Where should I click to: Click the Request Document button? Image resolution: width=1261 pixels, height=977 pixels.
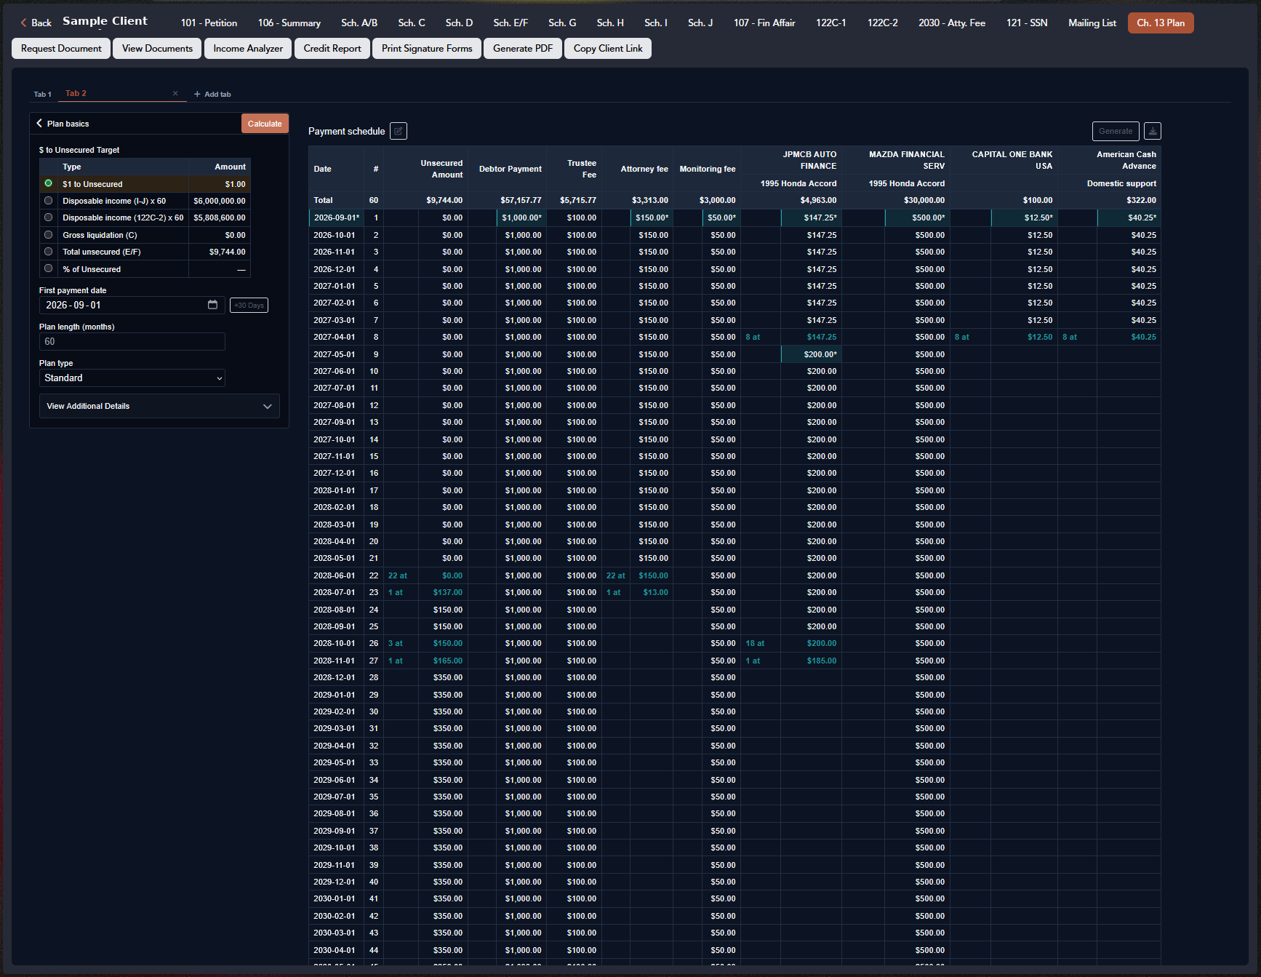pos(61,48)
